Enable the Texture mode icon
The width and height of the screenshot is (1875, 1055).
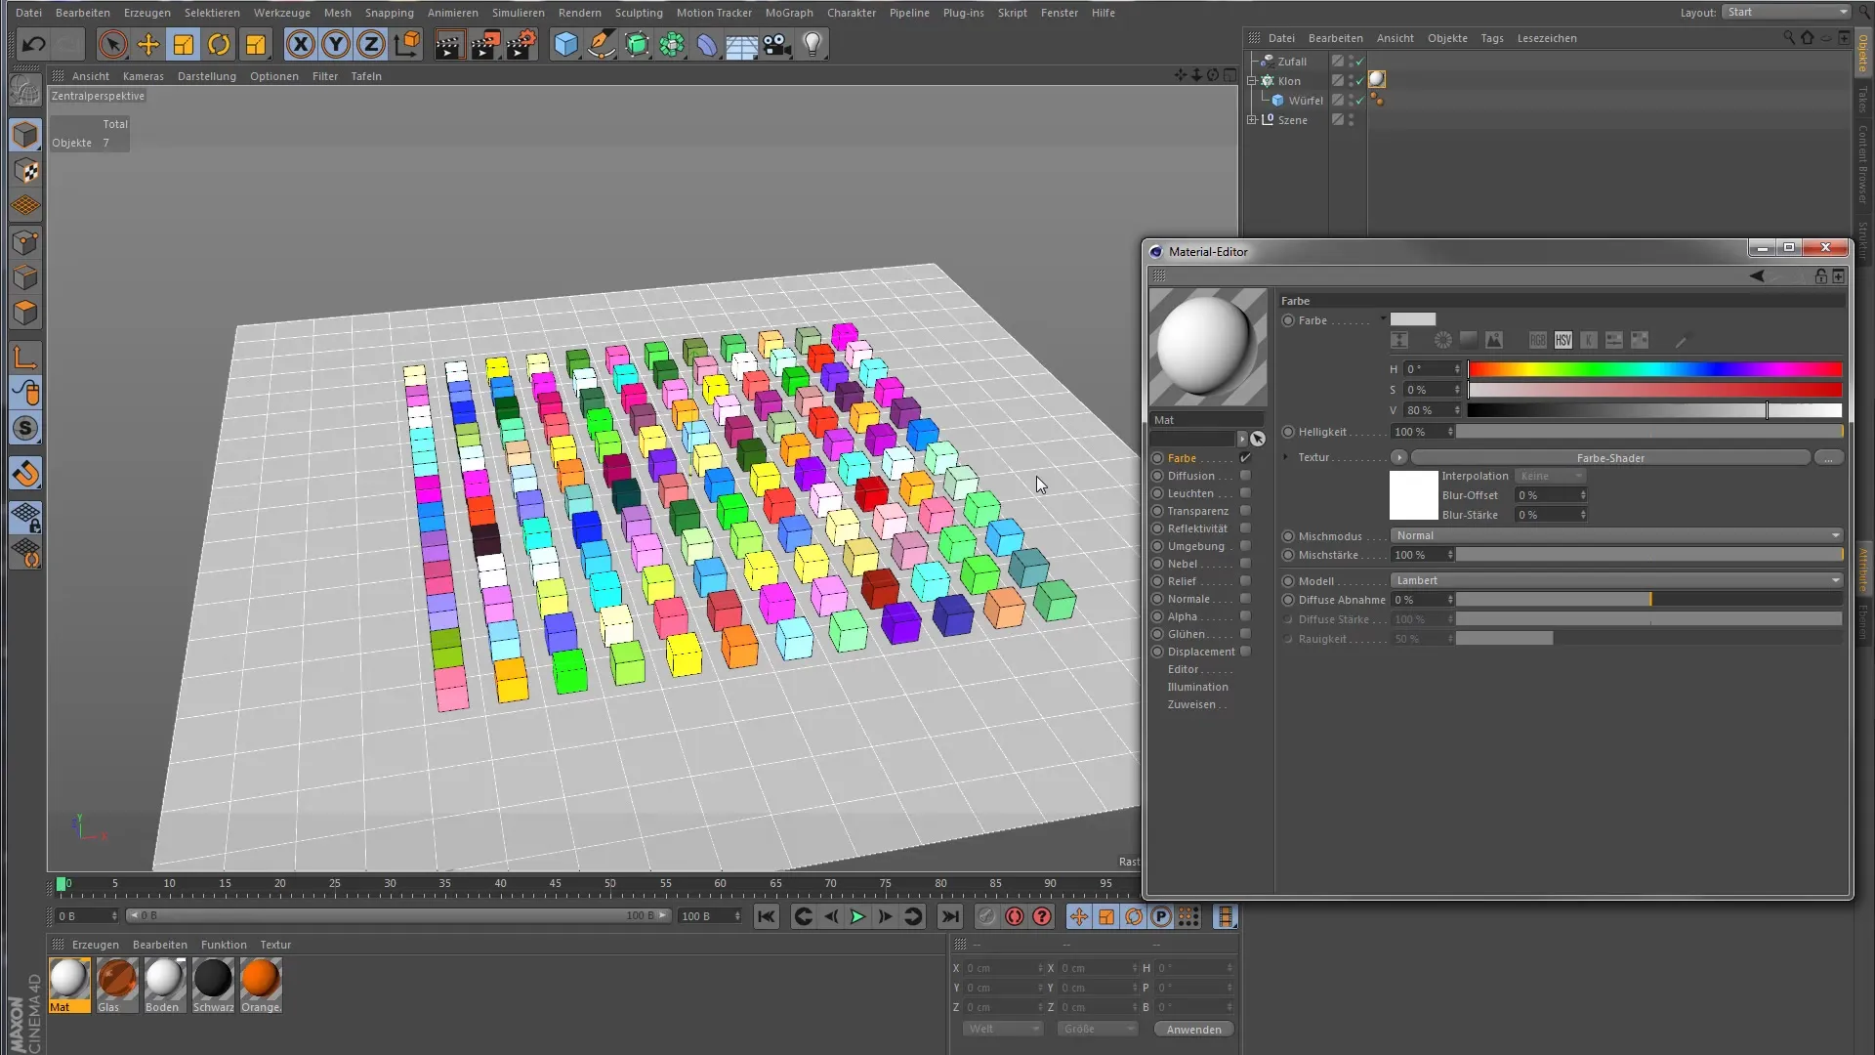coord(26,171)
